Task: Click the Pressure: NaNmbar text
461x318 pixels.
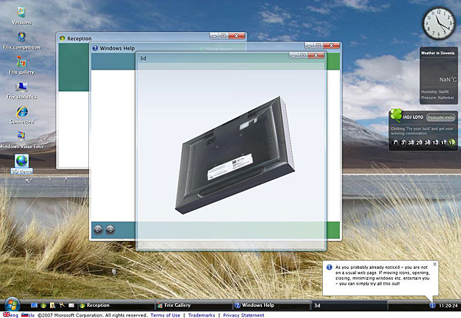Action: coord(437,98)
